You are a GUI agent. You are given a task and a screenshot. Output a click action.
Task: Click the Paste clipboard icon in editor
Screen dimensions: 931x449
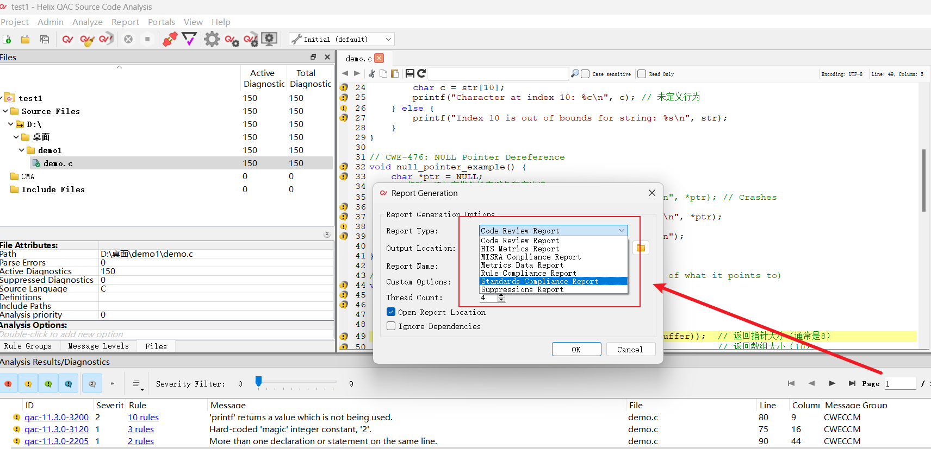pos(395,73)
